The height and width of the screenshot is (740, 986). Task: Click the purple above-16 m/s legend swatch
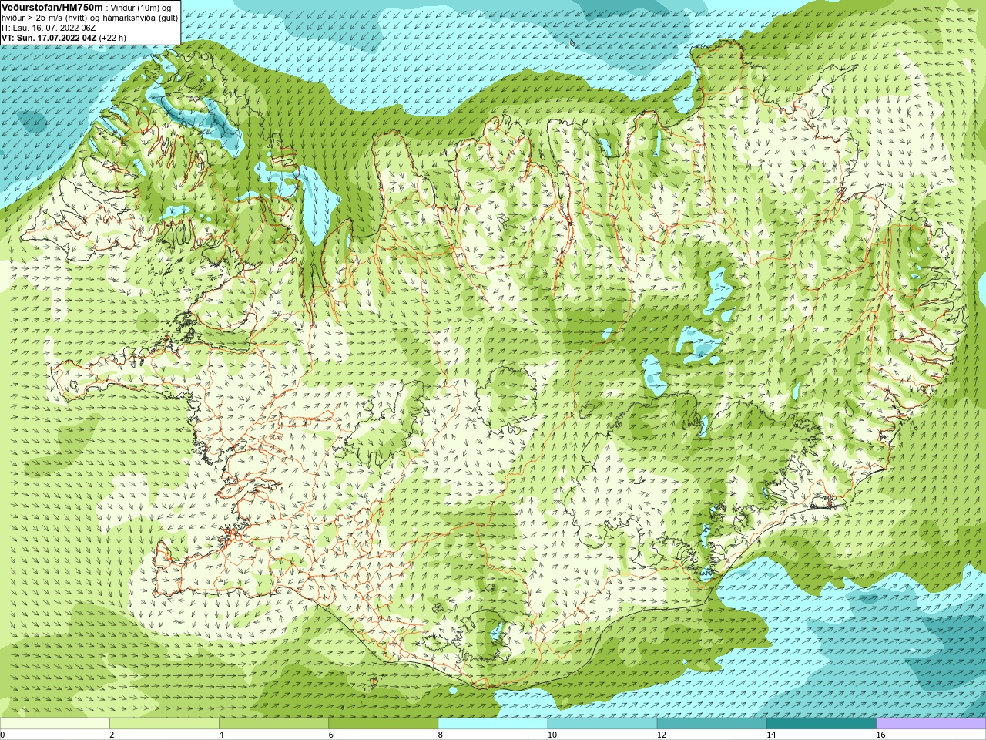(931, 723)
